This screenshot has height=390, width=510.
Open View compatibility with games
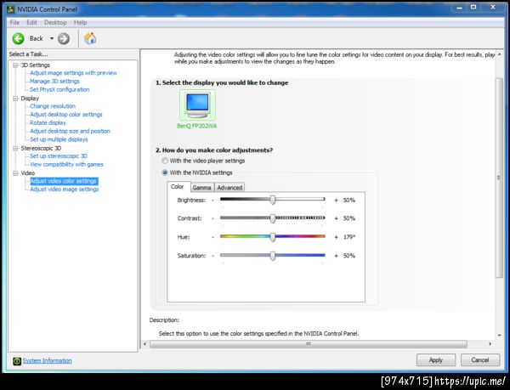point(66,165)
